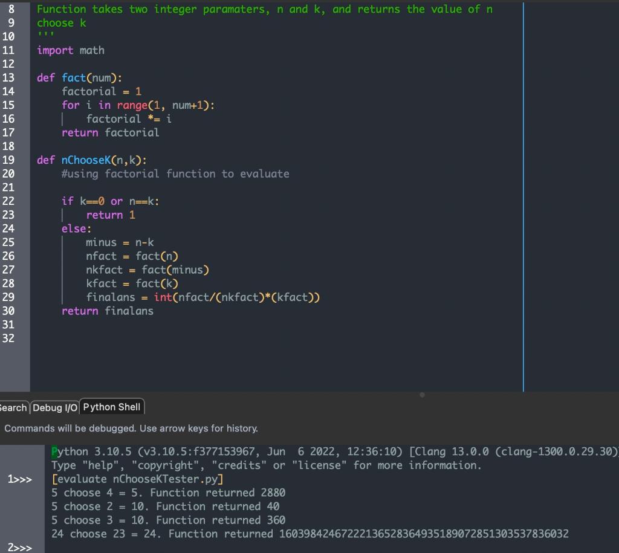Viewport: 619px width, 553px height.
Task: Click line number 29 in gutter
Action: 8,297
